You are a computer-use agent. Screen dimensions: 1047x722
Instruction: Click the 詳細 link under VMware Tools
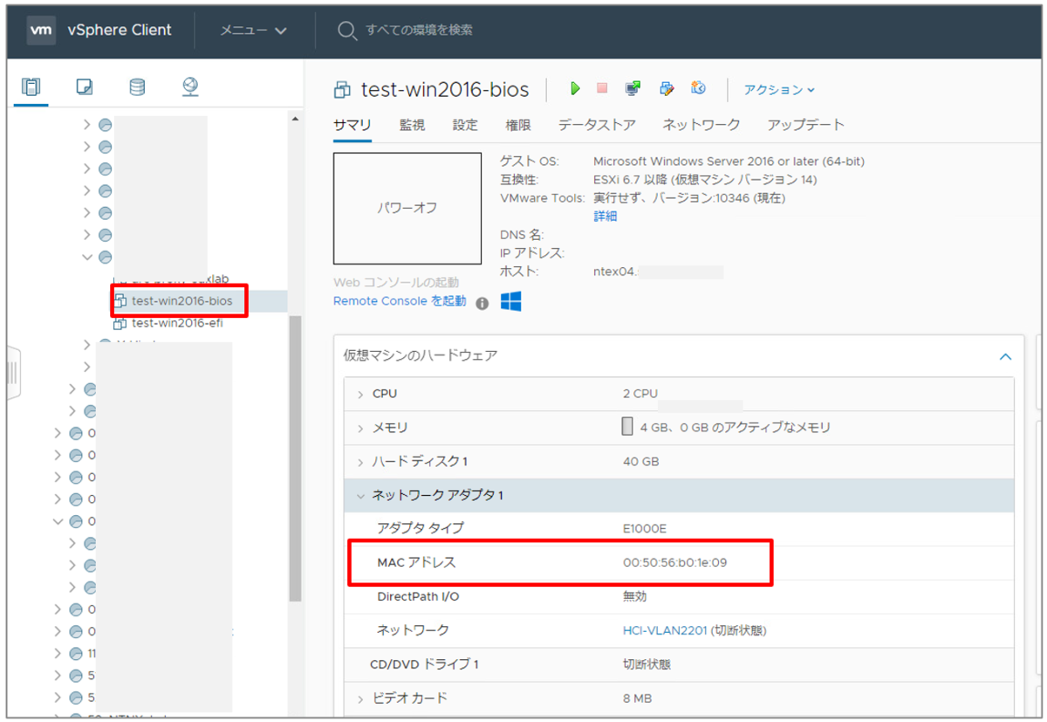(x=606, y=217)
